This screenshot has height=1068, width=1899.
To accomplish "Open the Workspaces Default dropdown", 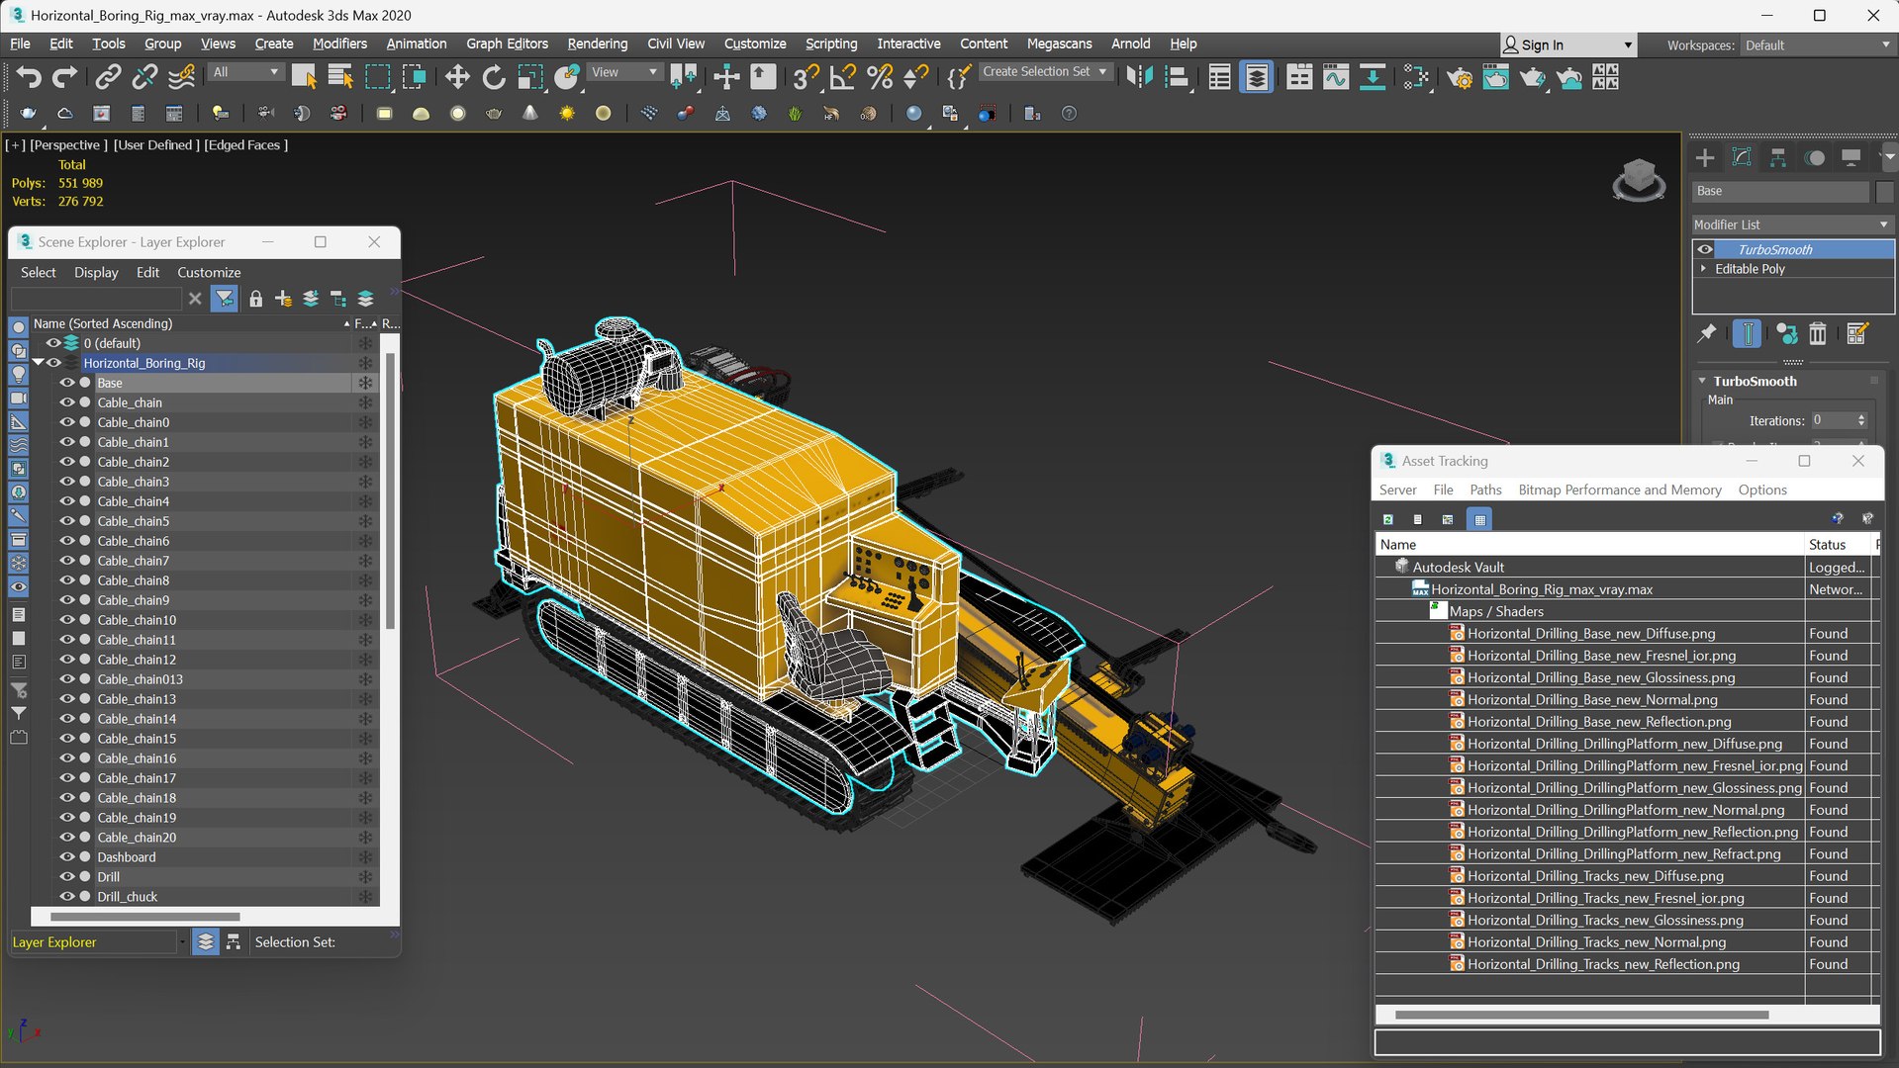I will pyautogui.click(x=1817, y=45).
